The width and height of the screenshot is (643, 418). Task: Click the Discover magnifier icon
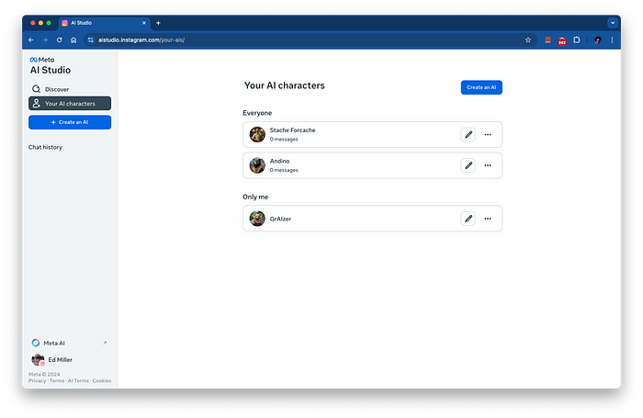coord(36,89)
